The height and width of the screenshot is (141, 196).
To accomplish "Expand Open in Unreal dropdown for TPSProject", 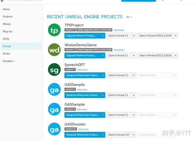I will point(134,36).
